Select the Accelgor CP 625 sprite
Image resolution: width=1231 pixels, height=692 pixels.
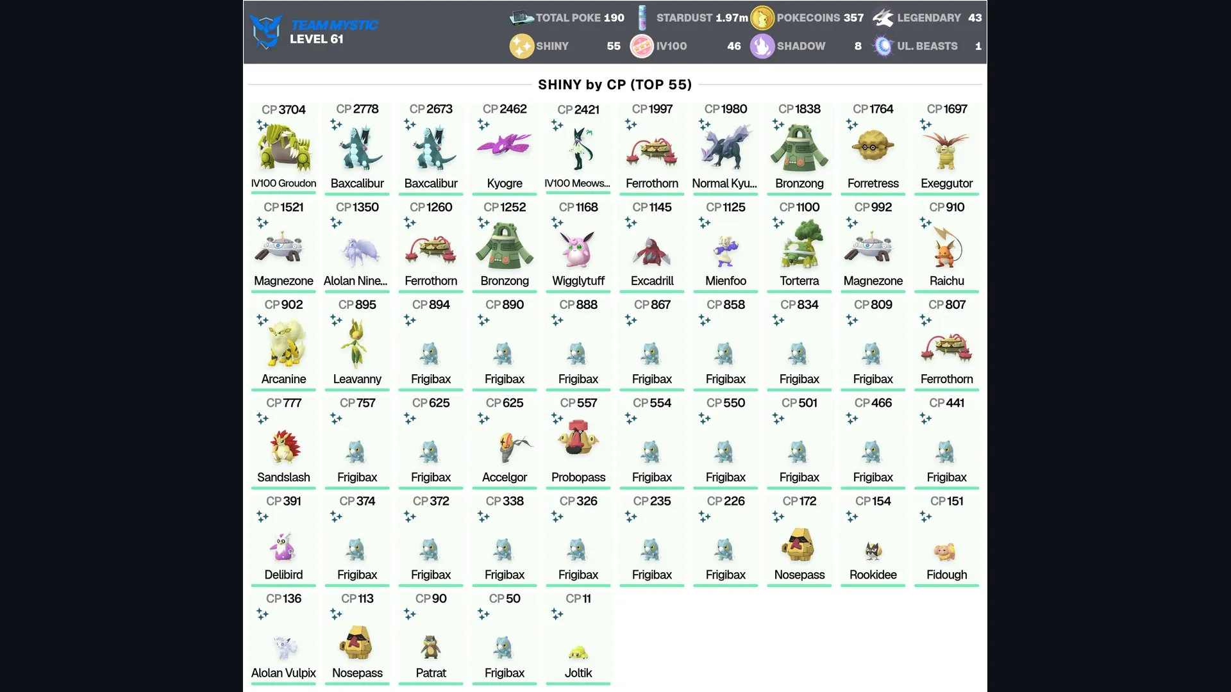coord(515,447)
